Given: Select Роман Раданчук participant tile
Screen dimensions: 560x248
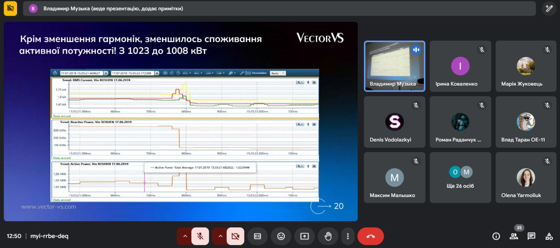Looking at the screenshot, I should 460,122.
